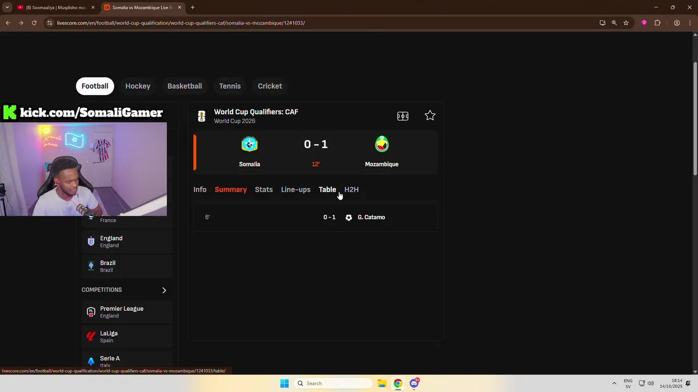This screenshot has width=698, height=392.
Task: Click the Windows taskbar Search box
Action: (334, 383)
